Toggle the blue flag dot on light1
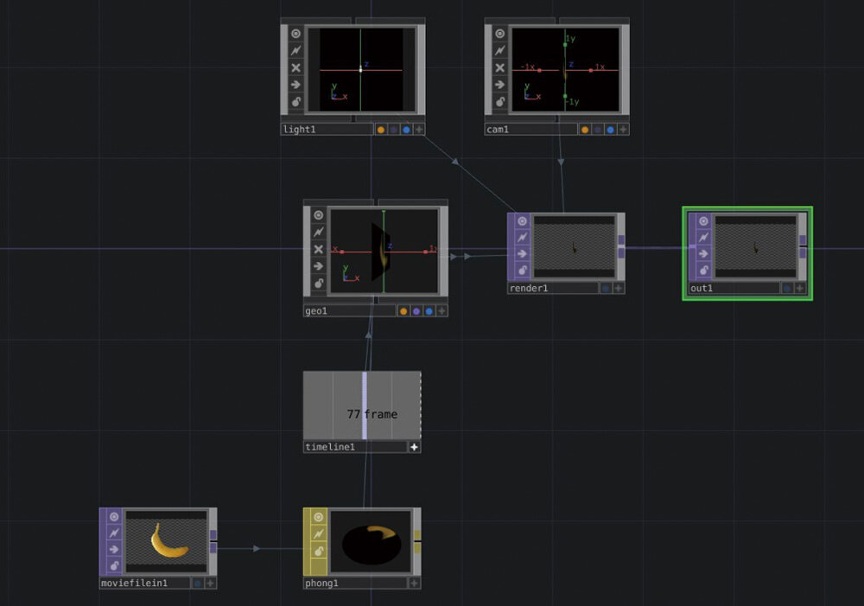This screenshot has height=606, width=864. (x=406, y=130)
